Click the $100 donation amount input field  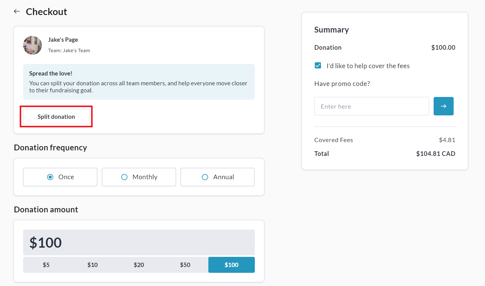coord(139,242)
